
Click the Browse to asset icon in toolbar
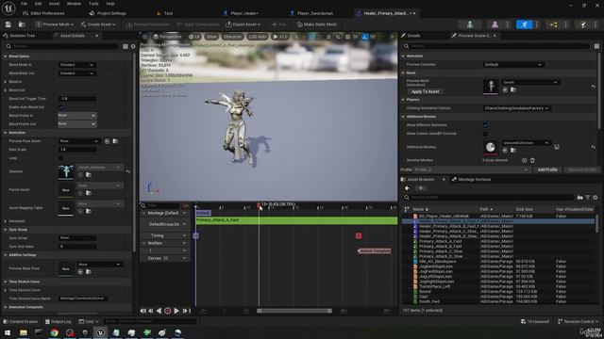click(22, 24)
